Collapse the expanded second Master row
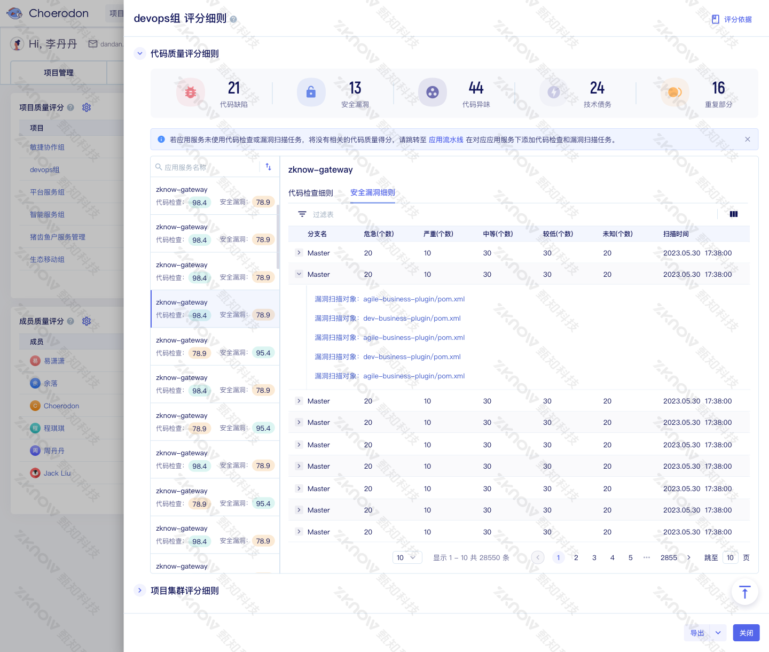The width and height of the screenshot is (769, 652). pos(299,274)
